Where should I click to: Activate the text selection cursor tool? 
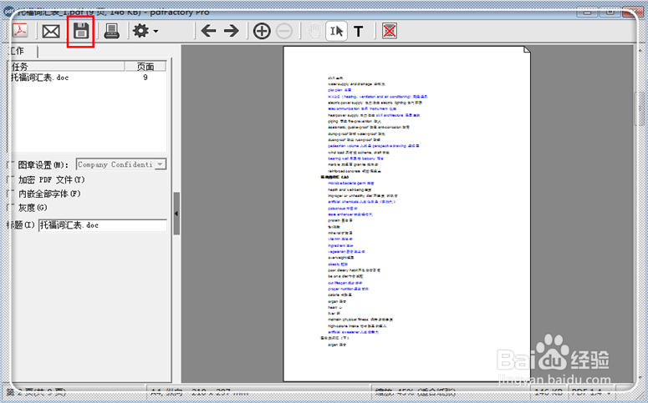coord(336,31)
